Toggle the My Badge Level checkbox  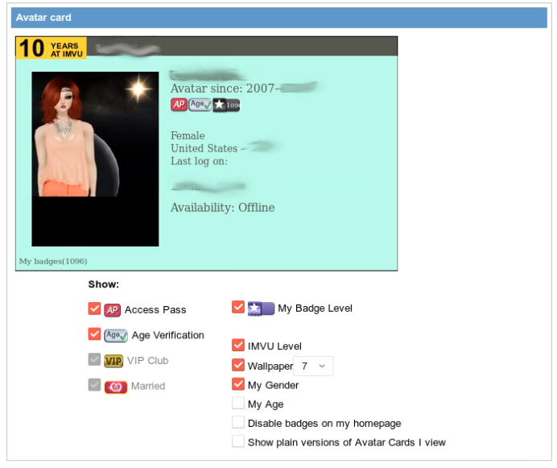tap(238, 307)
